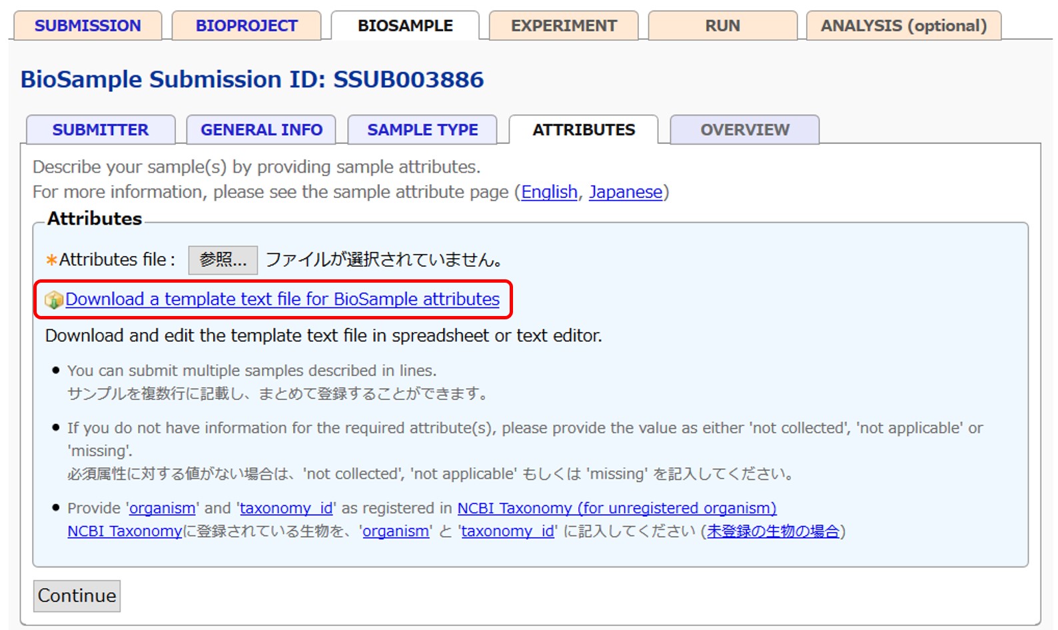The image size is (1058, 630).
Task: Go to the EXPERIMENT tab
Action: tap(564, 26)
